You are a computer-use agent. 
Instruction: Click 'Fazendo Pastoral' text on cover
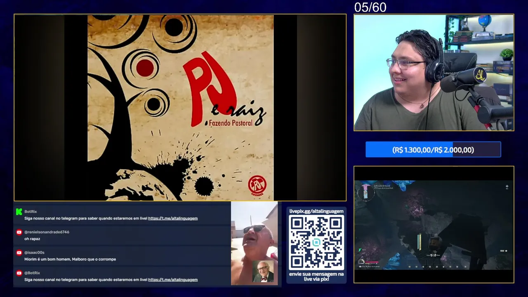[231, 123]
